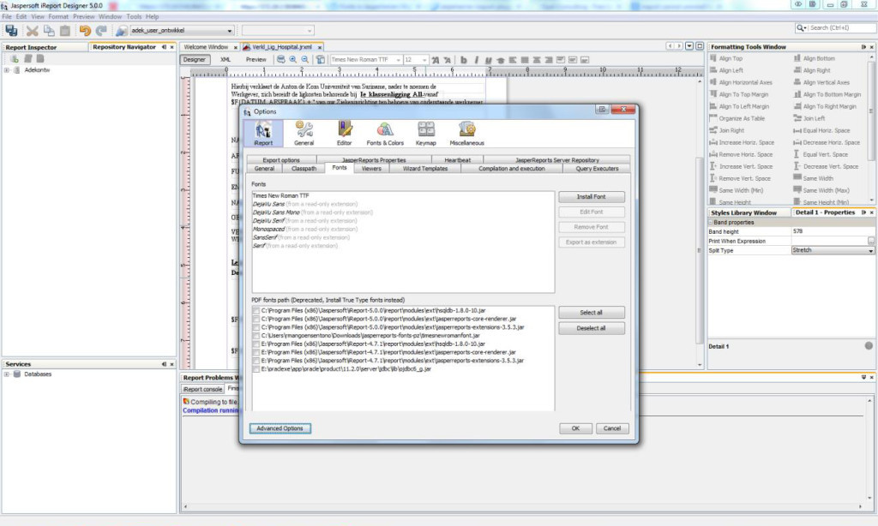Image resolution: width=878 pixels, height=526 pixels.
Task: Check the timesnewromanfont.jar path checkbox
Action: (x=256, y=336)
